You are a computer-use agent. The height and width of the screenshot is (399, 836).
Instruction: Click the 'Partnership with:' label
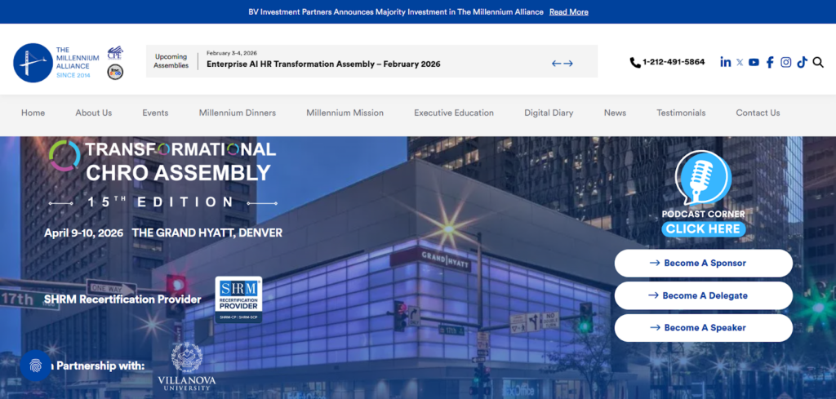coord(100,366)
